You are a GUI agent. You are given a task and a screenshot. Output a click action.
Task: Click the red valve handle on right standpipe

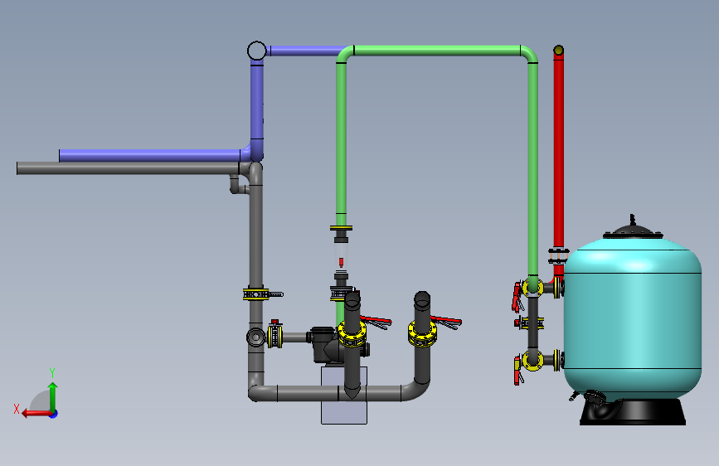tap(446, 321)
